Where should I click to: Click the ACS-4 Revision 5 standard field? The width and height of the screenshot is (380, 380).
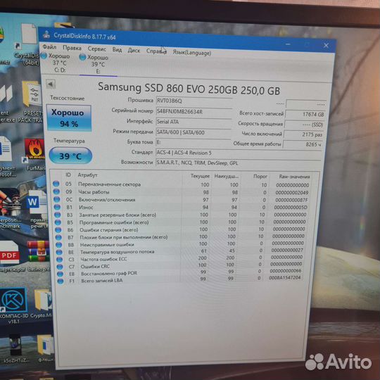pyautogui.click(x=239, y=153)
